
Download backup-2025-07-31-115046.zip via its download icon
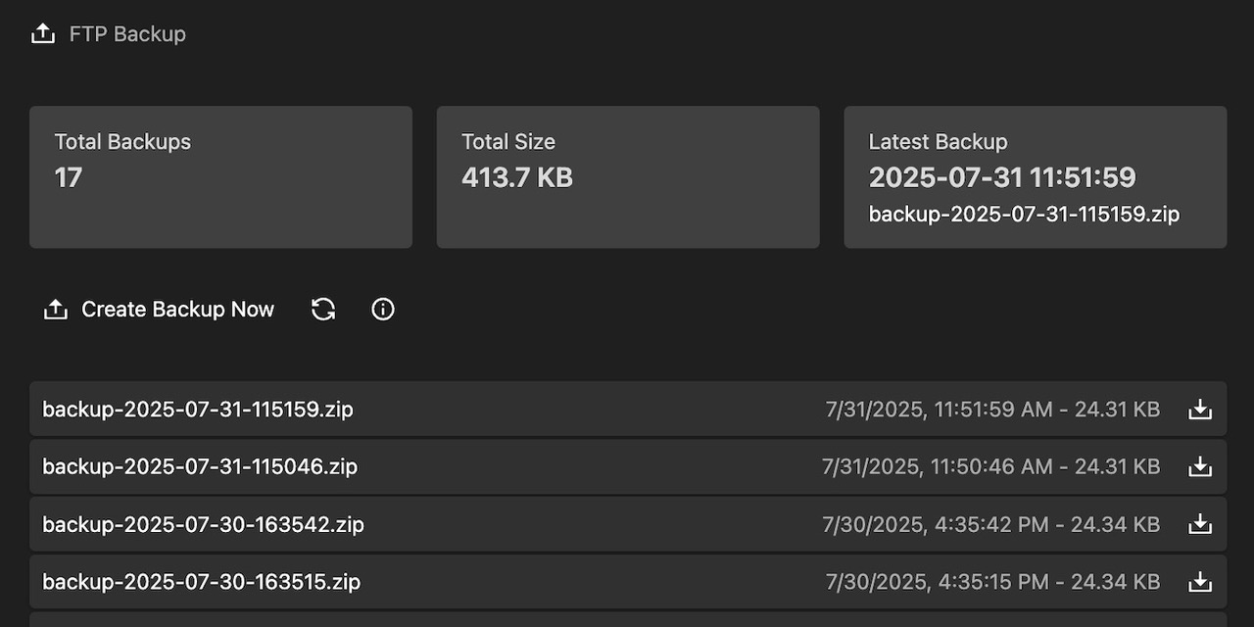pos(1200,466)
